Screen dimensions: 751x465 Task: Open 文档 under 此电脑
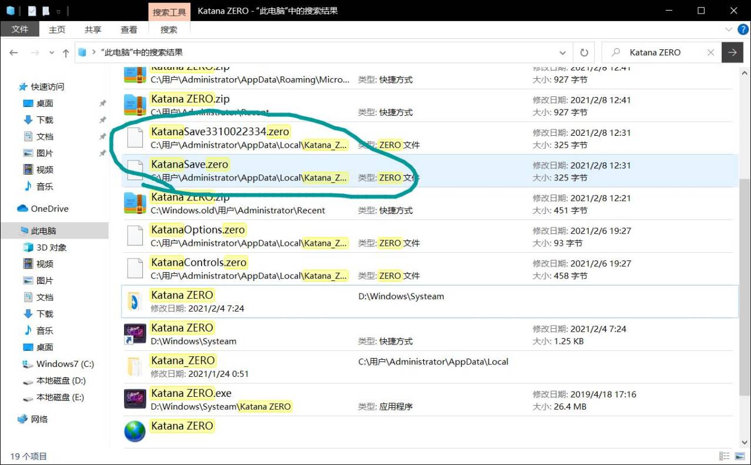pyautogui.click(x=45, y=297)
